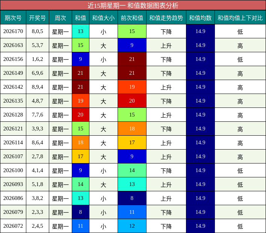Viewport: 266px width, 233px height.
Task: Select the 14.9 average in row 2026072
Action: 200,226
